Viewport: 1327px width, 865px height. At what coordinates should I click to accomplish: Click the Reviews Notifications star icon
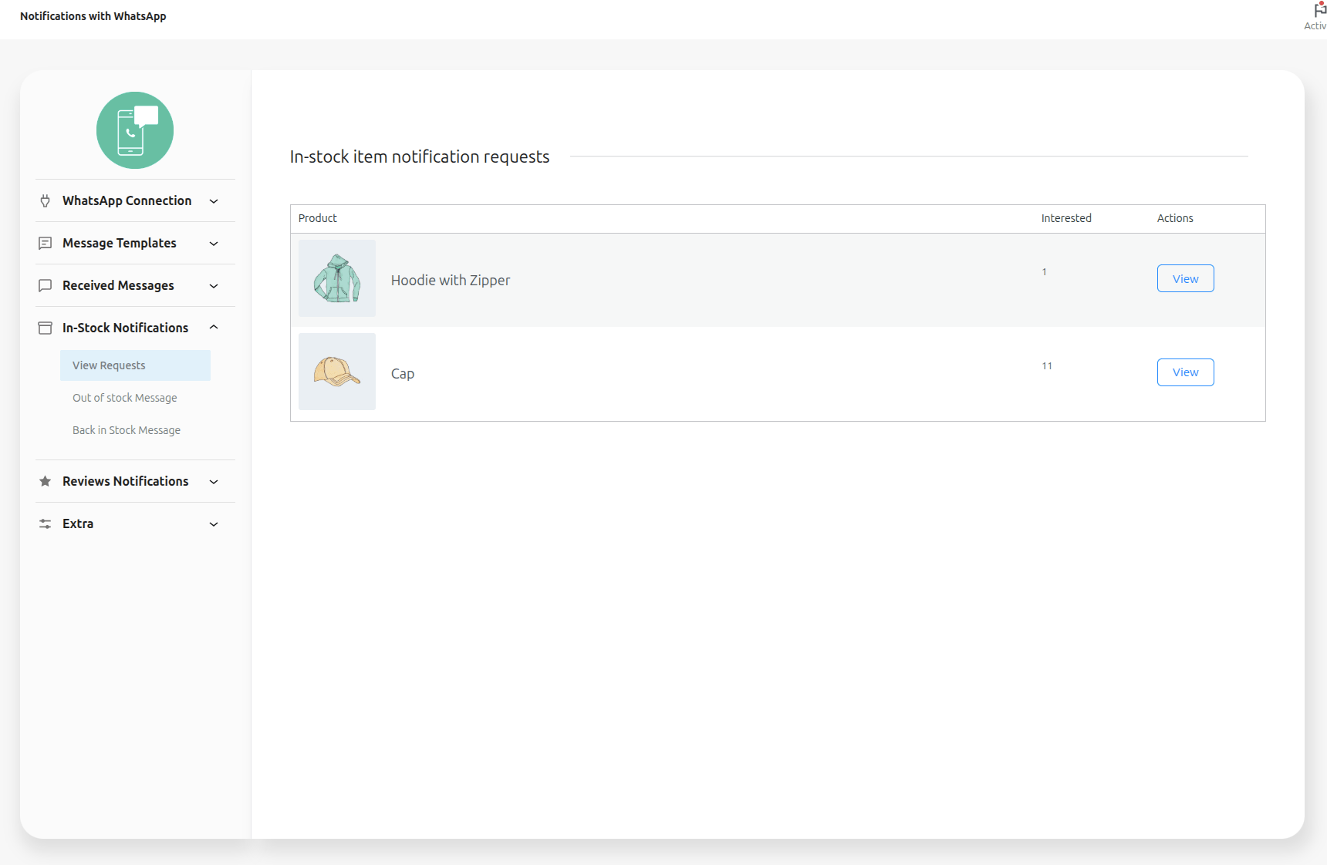[46, 481]
